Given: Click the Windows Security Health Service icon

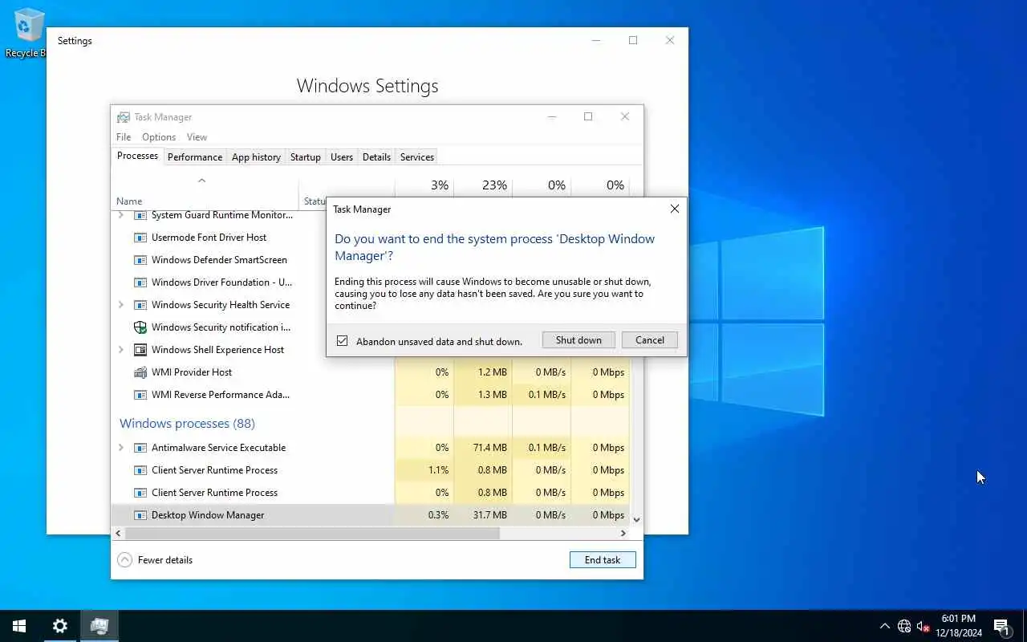Looking at the screenshot, I should click(140, 305).
